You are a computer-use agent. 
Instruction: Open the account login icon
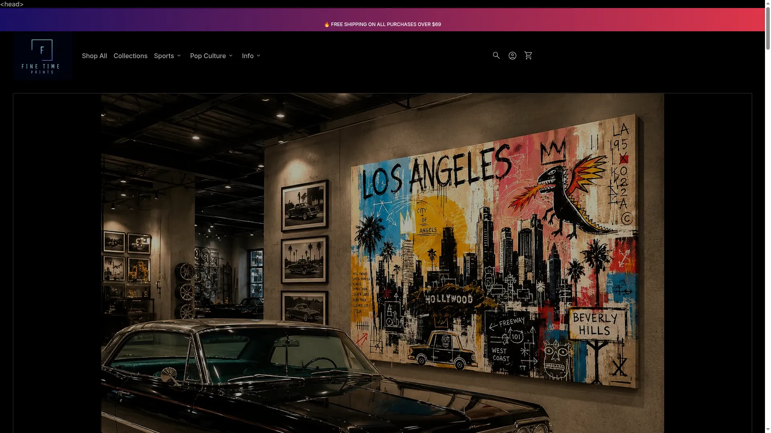pyautogui.click(x=512, y=56)
